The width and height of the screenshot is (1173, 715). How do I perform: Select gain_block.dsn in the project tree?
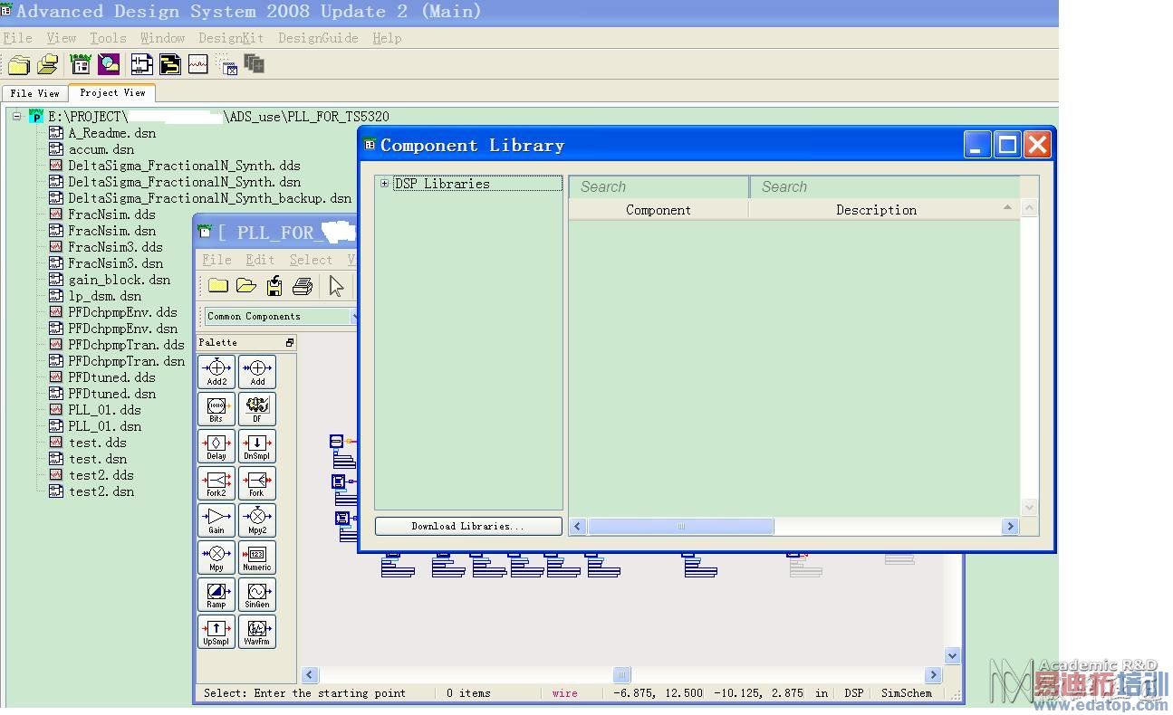click(120, 280)
